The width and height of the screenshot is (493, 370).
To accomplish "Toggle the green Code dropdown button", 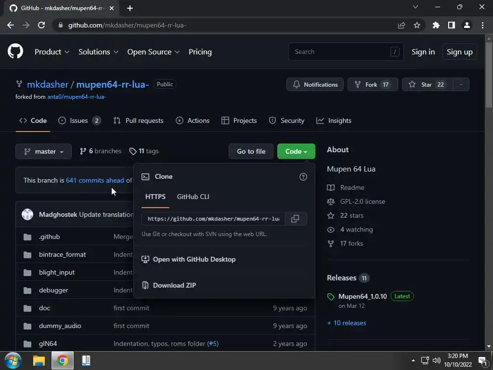I will tap(296, 151).
